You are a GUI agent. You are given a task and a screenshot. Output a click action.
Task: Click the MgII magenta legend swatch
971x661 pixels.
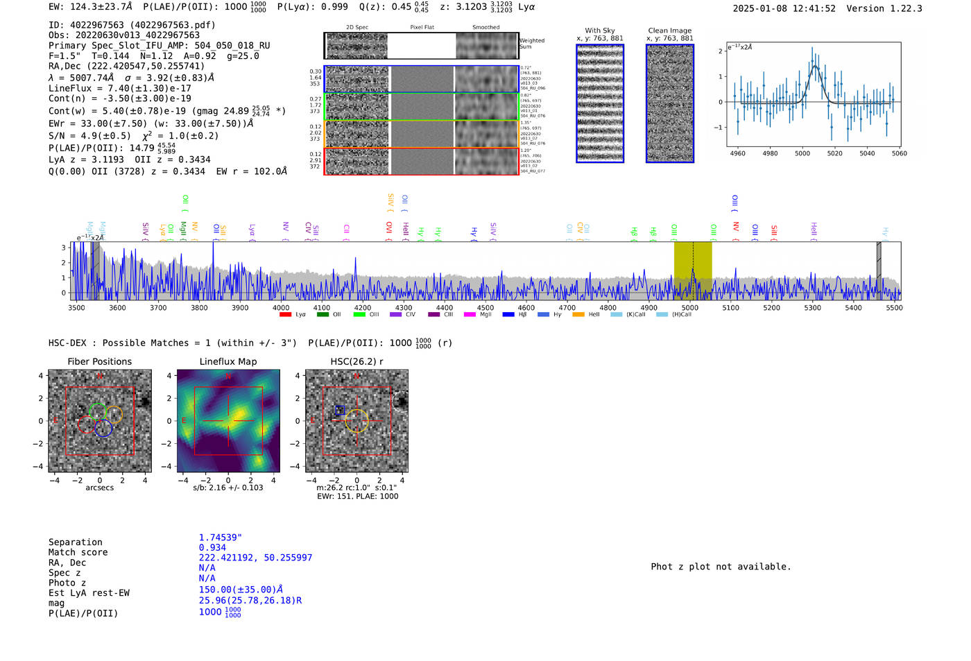(470, 315)
